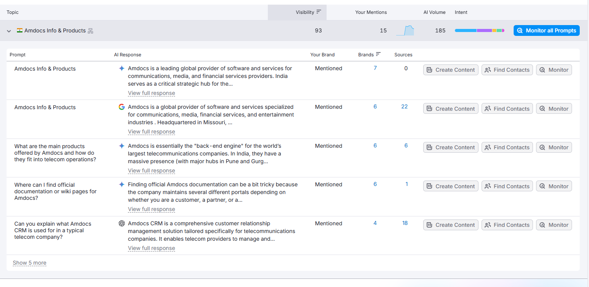Click the Gemini icon on the 'Finding official Amdocs documentation' response
The height and width of the screenshot is (287, 589).
tap(122, 184)
